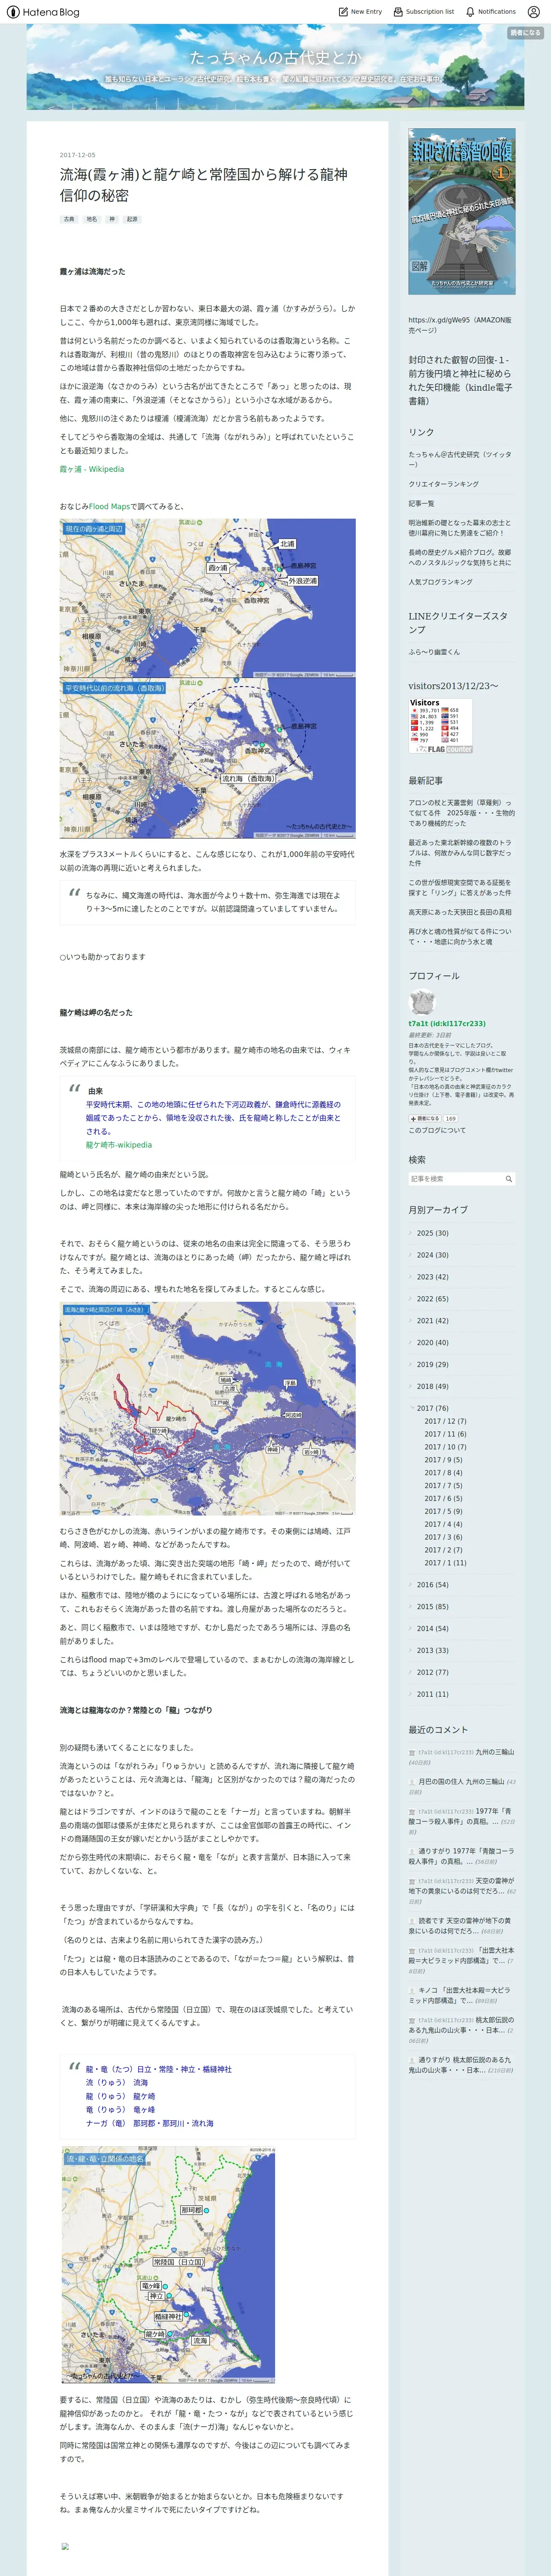Click the 流海と龍ケ崎と周辺の「崎(みさき)」map image
551x2576 pixels.
208,1408
